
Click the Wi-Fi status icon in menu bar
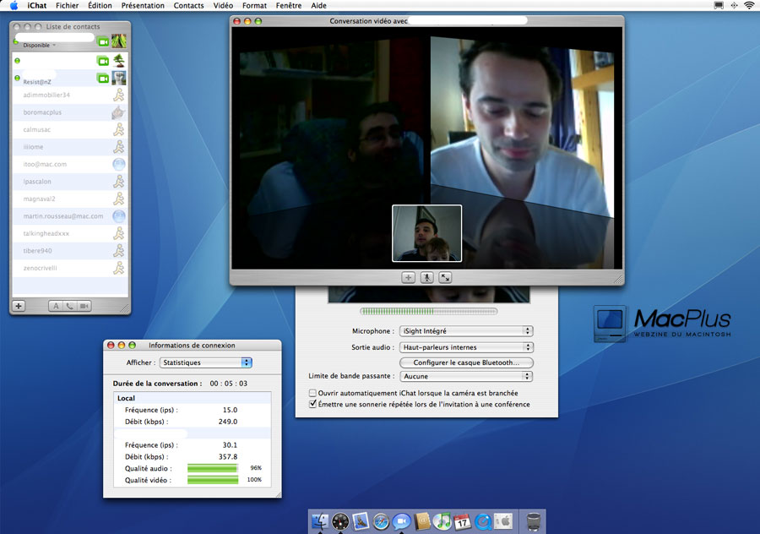click(x=749, y=5)
